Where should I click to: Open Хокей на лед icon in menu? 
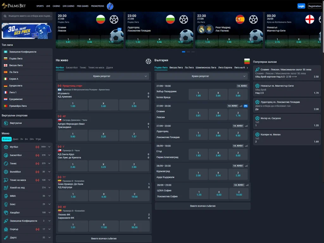click(x=6, y=188)
